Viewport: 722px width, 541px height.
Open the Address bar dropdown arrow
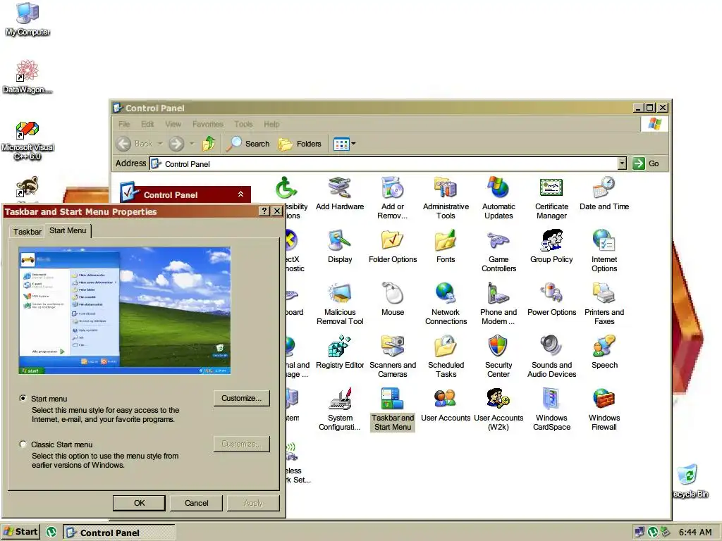tap(622, 163)
